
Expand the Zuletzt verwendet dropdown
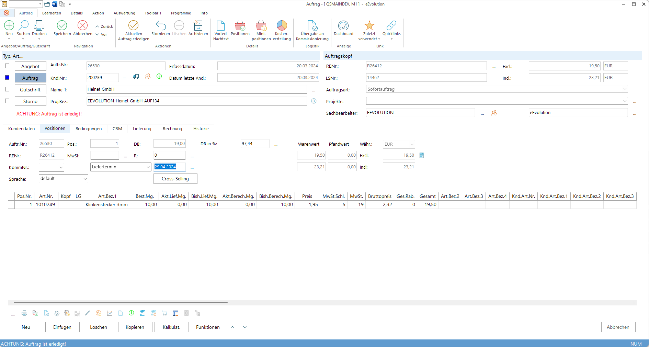(369, 36)
